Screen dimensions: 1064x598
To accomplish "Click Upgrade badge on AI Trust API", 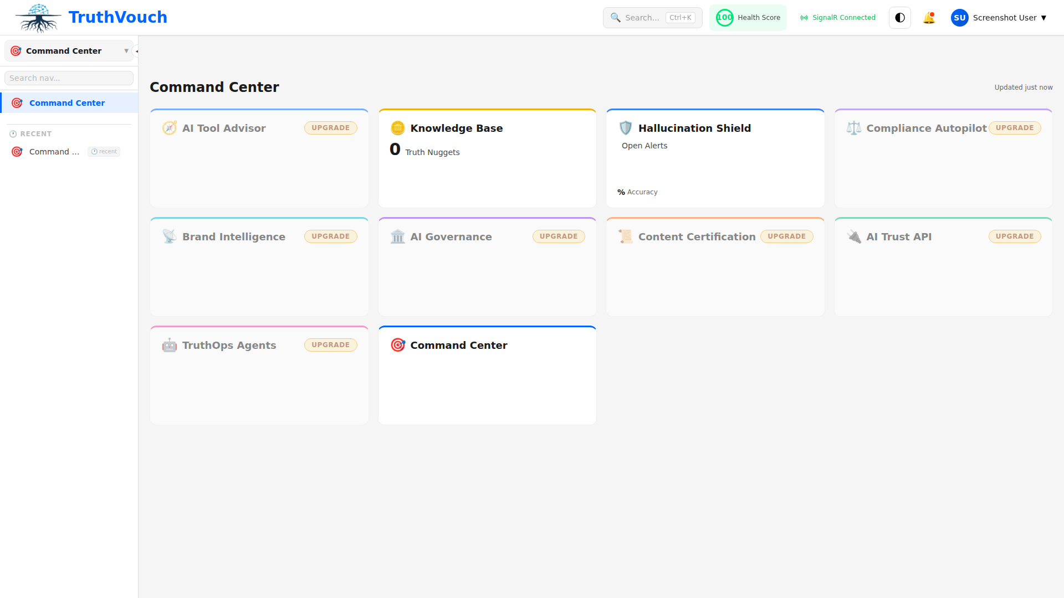I will pyautogui.click(x=1014, y=236).
